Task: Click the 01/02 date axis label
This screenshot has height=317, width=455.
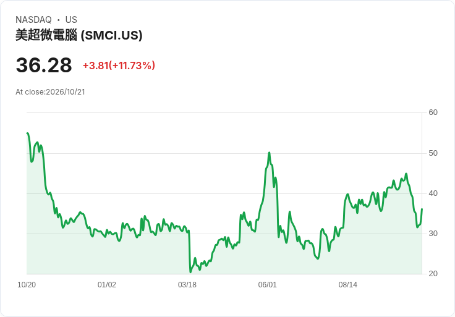Action: pyautogui.click(x=107, y=285)
